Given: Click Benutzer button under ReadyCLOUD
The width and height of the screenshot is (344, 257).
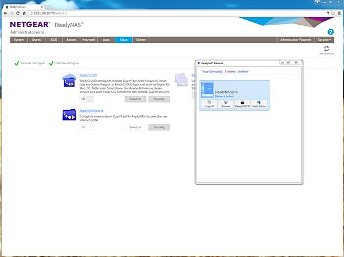Looking at the screenshot, I should pyautogui.click(x=135, y=99).
